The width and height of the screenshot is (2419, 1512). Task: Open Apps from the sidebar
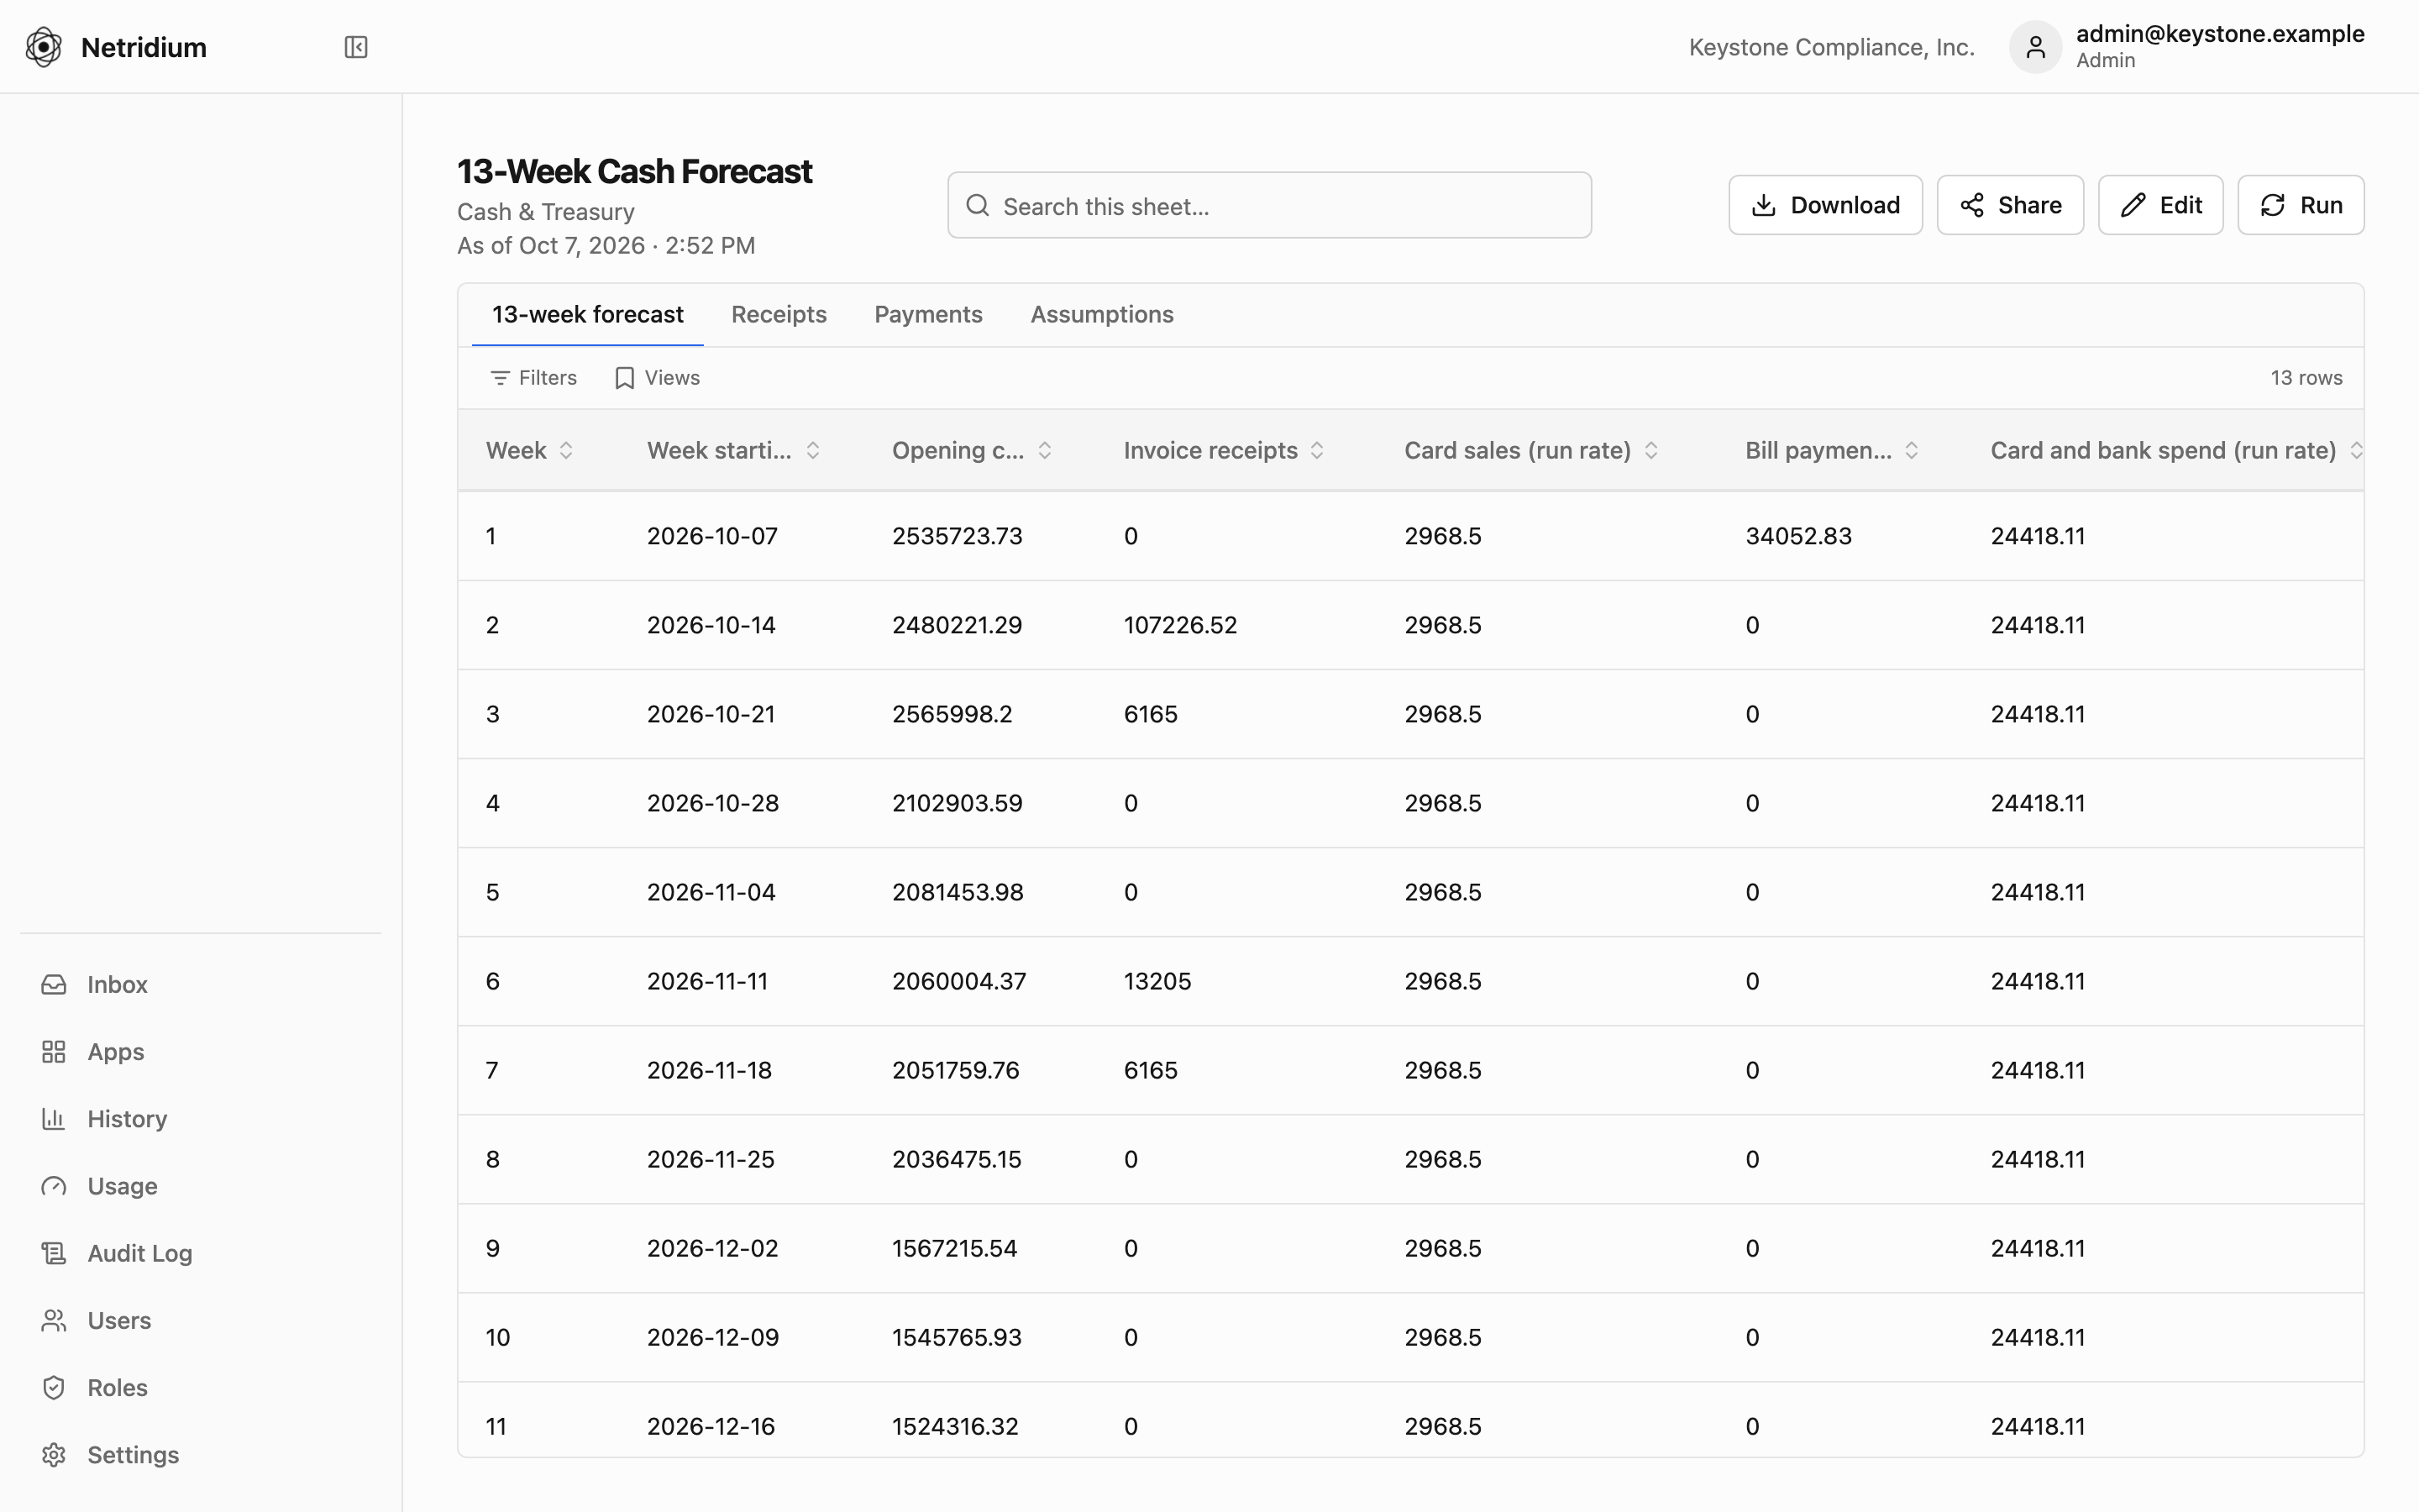click(200, 1051)
